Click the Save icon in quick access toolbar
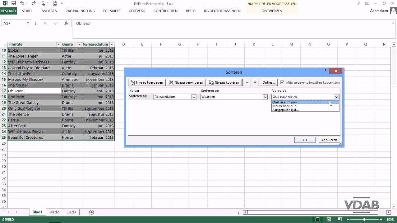 pos(13,3)
